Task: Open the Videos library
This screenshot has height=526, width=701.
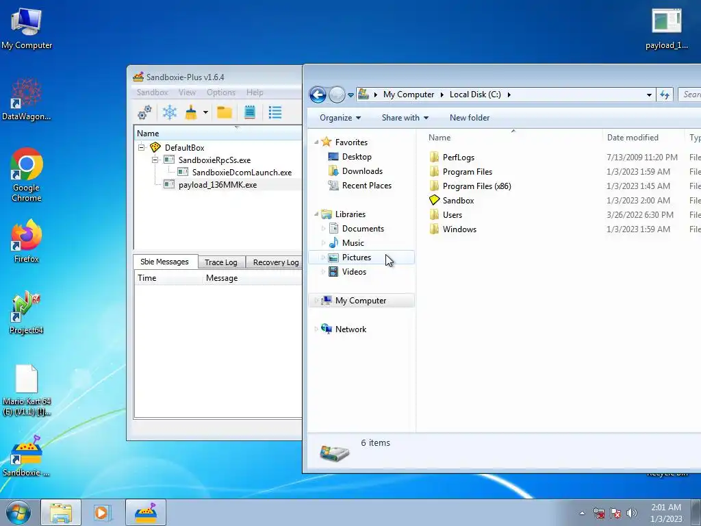Action: point(354,271)
